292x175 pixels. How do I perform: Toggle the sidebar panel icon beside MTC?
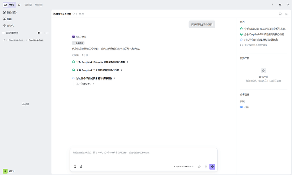pyautogui.click(x=19, y=5)
